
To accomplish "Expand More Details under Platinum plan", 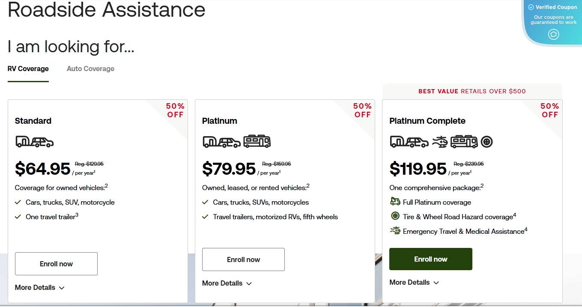I will (x=227, y=283).
